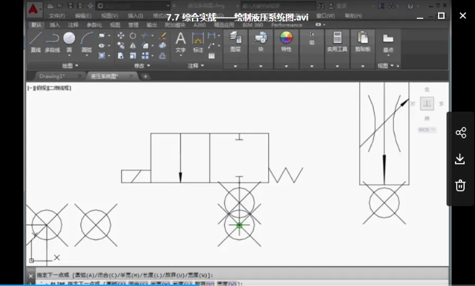Open the 帮助(H) menu
This screenshot has height=286, width=475.
354,16
